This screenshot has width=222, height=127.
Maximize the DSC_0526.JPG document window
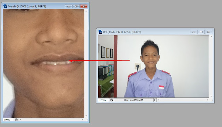point(201,32)
